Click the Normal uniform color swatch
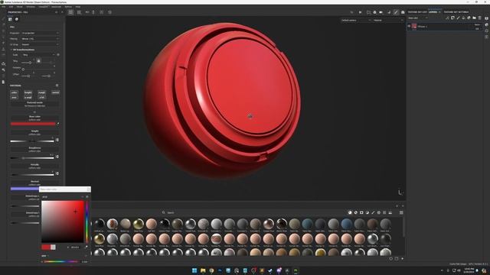This screenshot has height=275, width=490. (x=24, y=189)
